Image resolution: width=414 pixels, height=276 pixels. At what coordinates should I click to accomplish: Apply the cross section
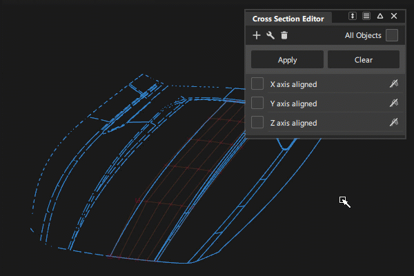(x=287, y=60)
